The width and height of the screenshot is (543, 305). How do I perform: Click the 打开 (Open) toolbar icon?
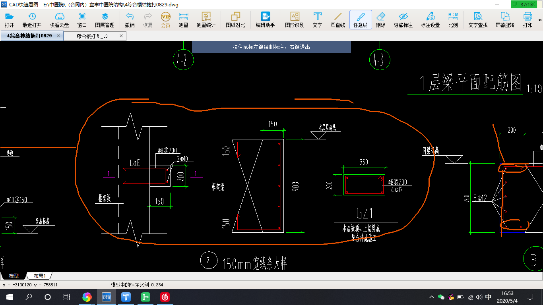pyautogui.click(x=9, y=20)
